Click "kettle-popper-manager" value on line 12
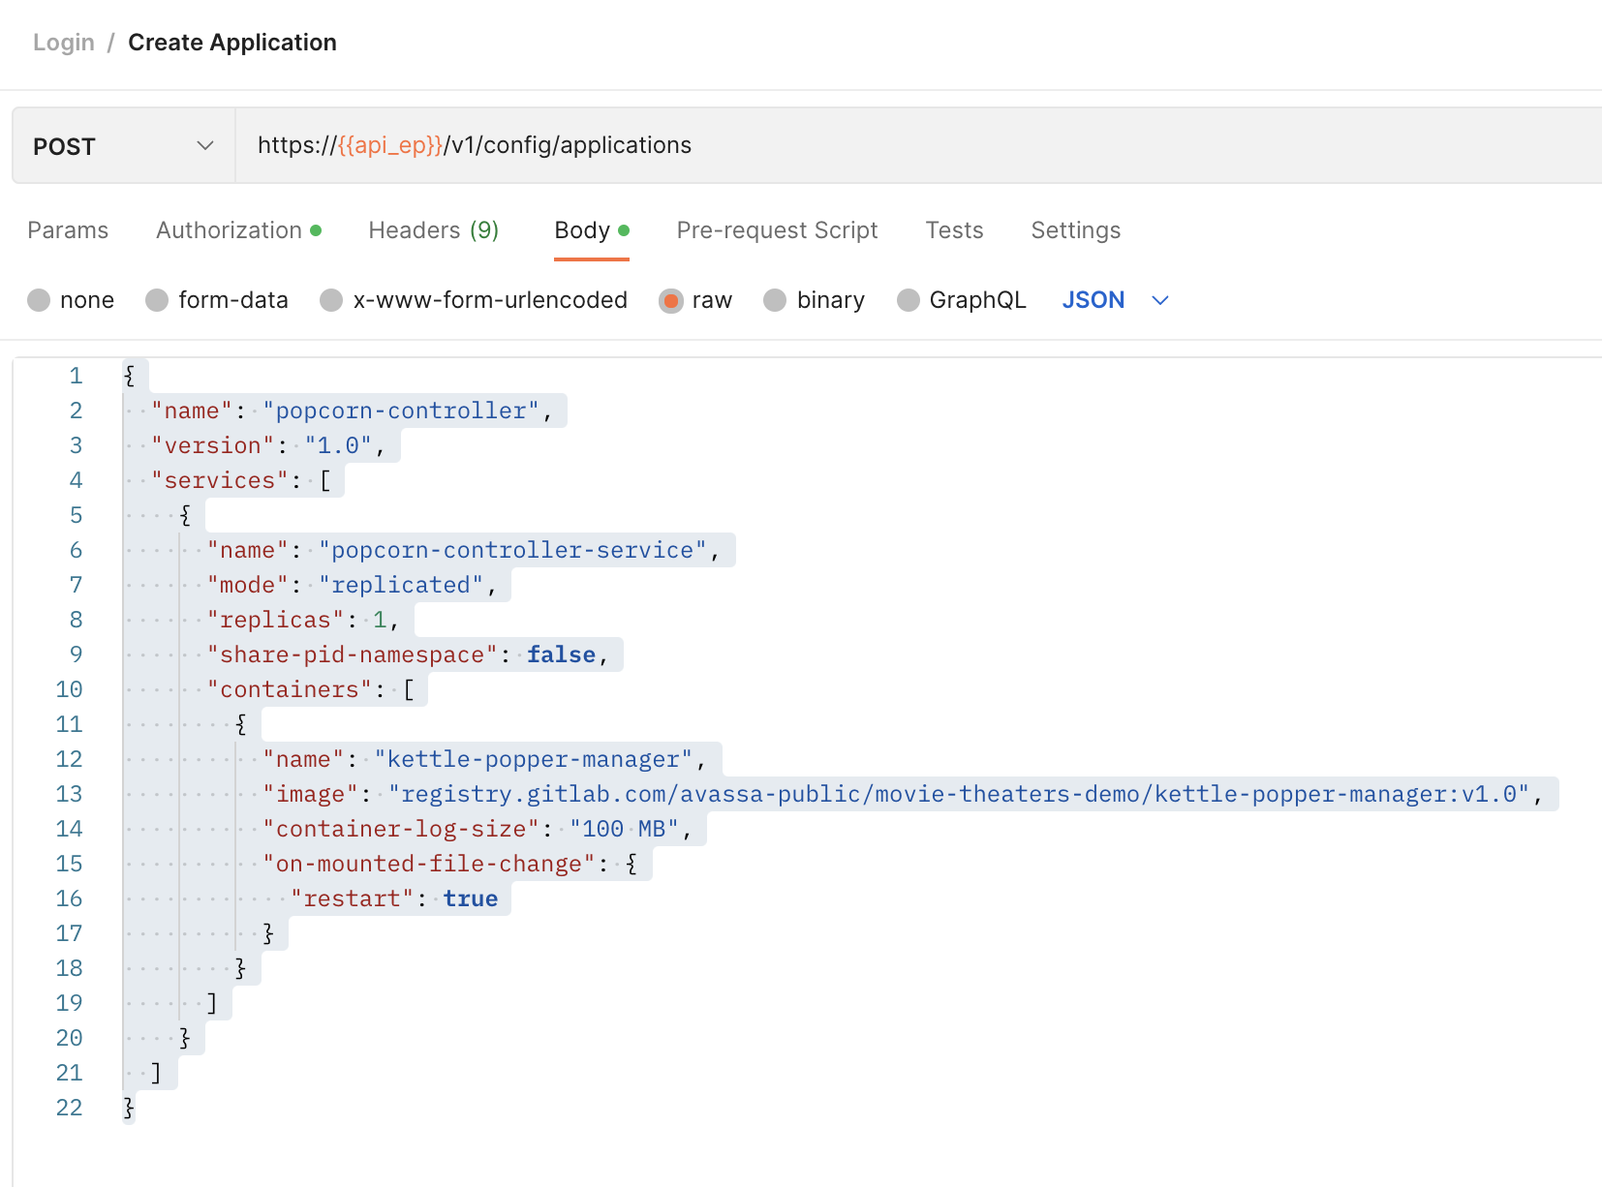The image size is (1602, 1187). click(x=534, y=759)
